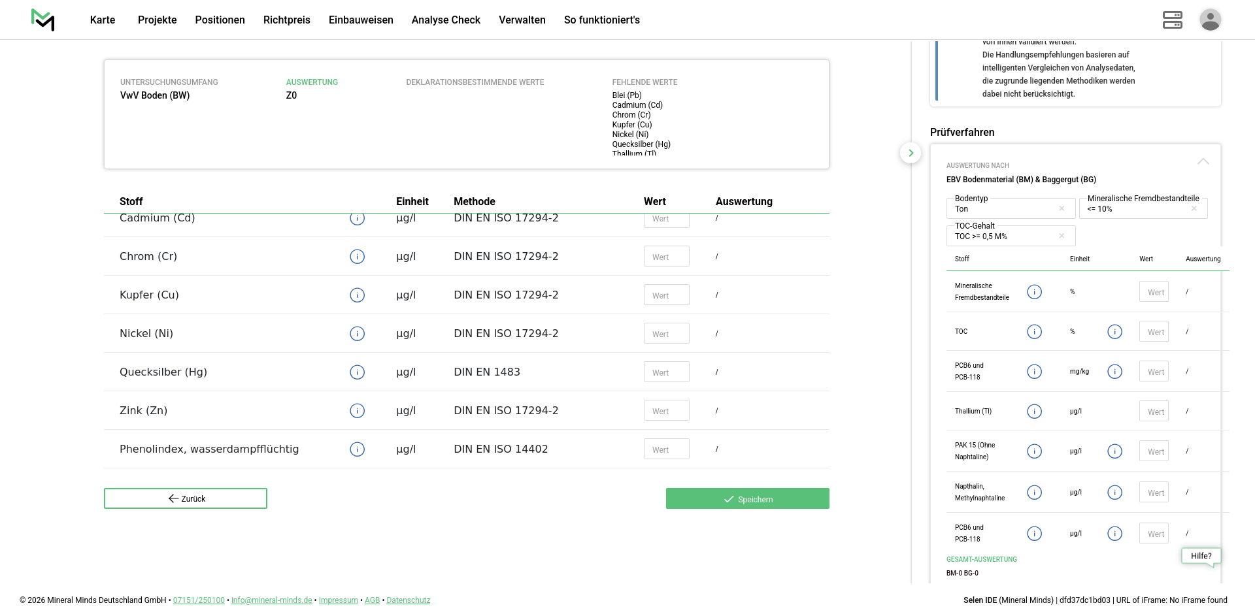
Task: Clear the Mineralische Fremdbestandteile selection
Action: (1194, 209)
